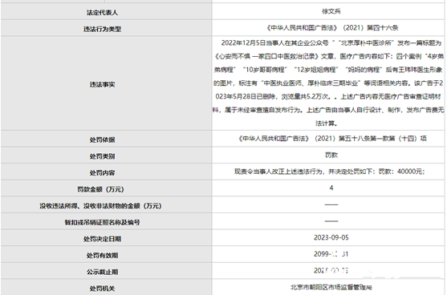Select 北京市朝阳区市场监督管理局 text
The image size is (447, 295).
coord(331,287)
